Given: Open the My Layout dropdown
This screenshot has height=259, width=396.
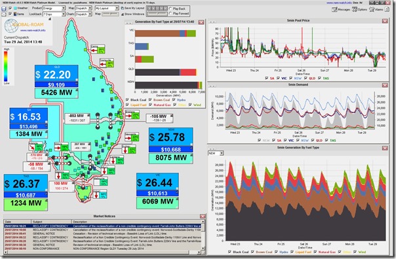Looking at the screenshot, I should click(107, 9).
